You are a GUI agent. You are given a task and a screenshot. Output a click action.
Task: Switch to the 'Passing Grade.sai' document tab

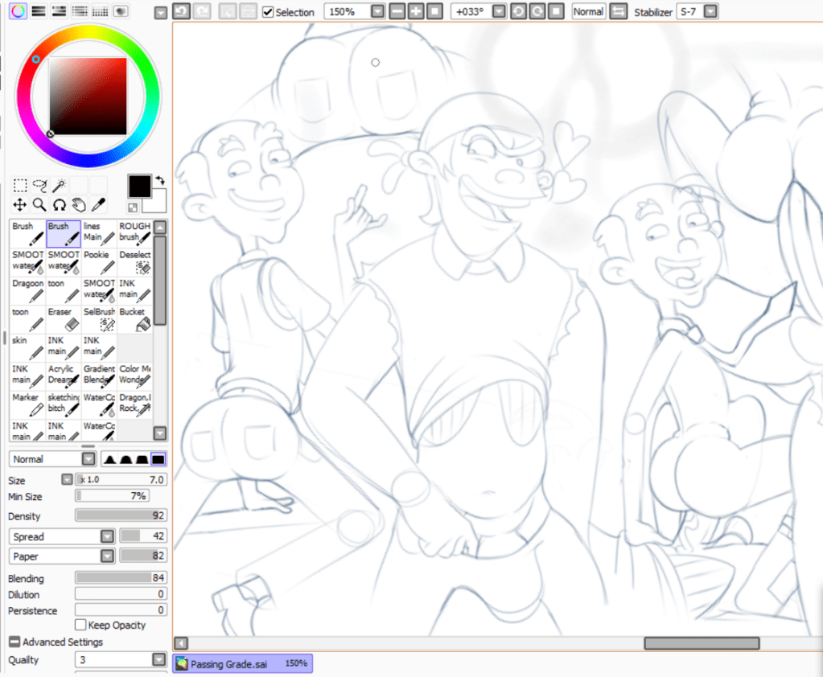click(x=241, y=663)
